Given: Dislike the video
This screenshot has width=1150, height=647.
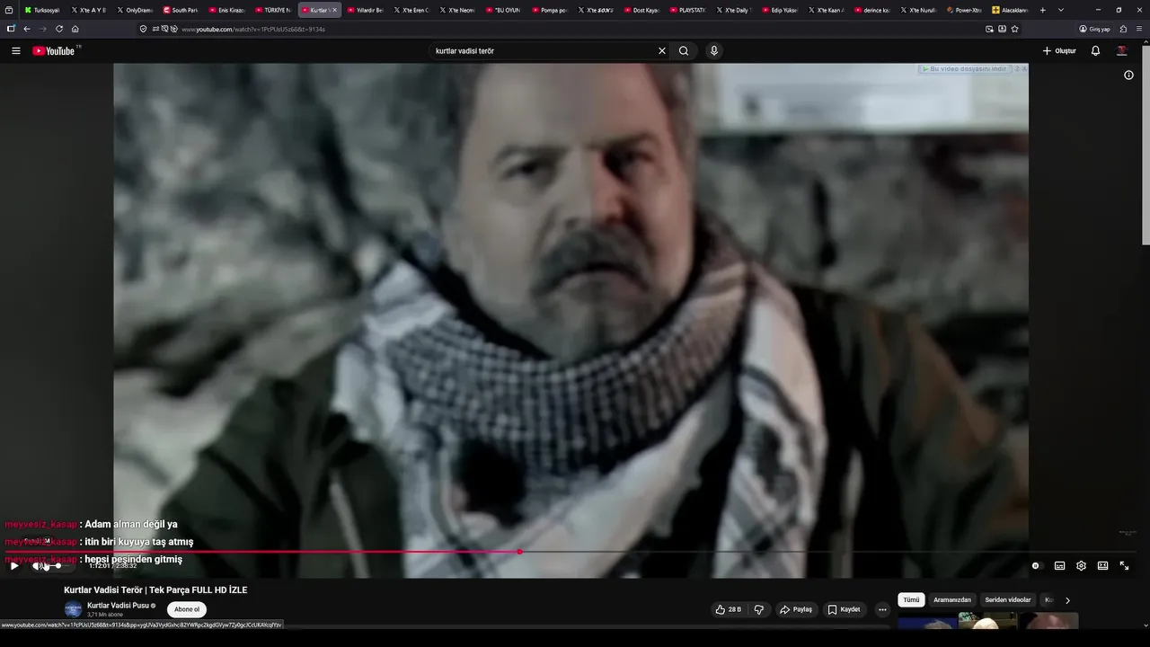Looking at the screenshot, I should (759, 609).
